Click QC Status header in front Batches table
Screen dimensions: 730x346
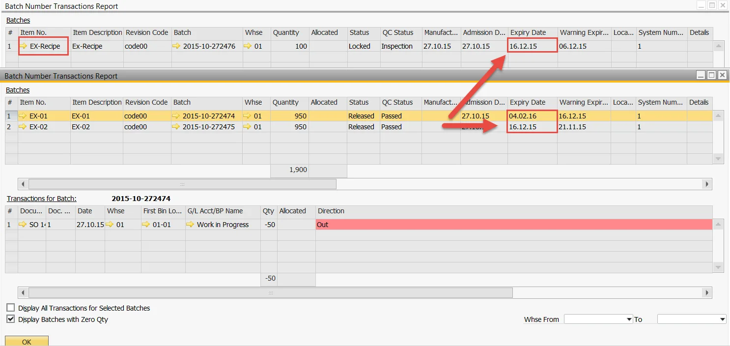[x=401, y=102]
